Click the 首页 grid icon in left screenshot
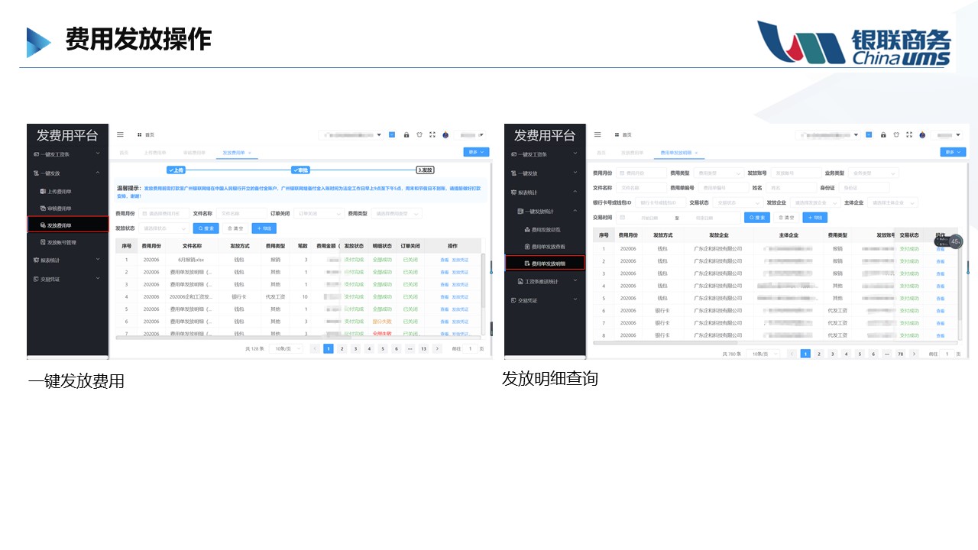 tap(140, 134)
